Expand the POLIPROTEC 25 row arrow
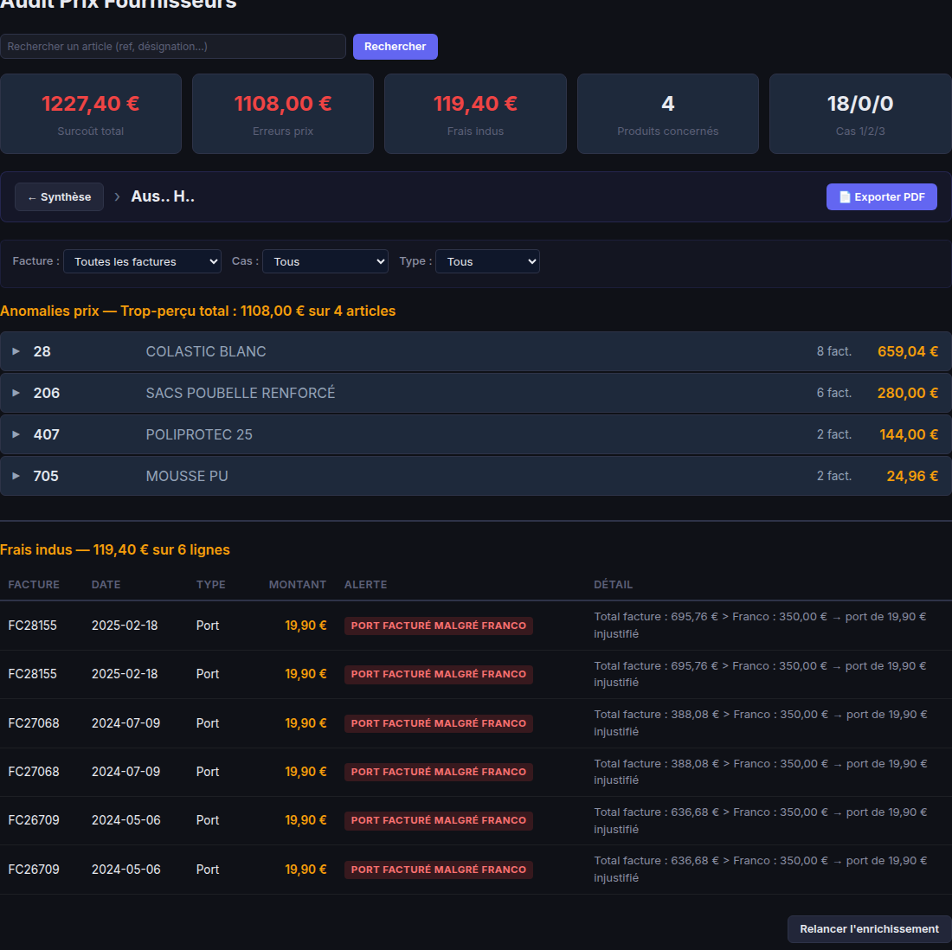 [x=16, y=434]
